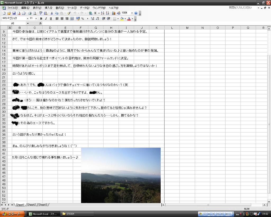Click Microsoft Excel taskbar button
The height and width of the screenshot is (217, 271).
43,214
